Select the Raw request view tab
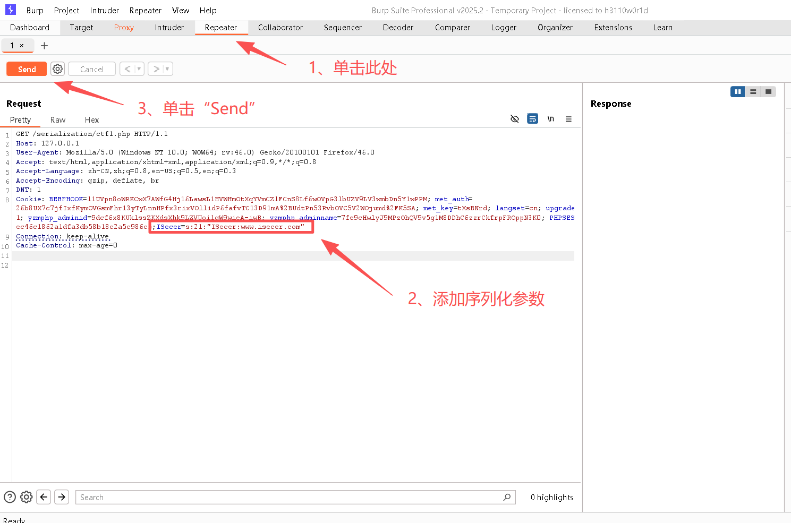 (58, 120)
